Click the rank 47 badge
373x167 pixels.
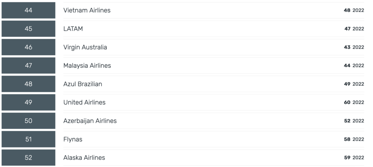(x=28, y=65)
